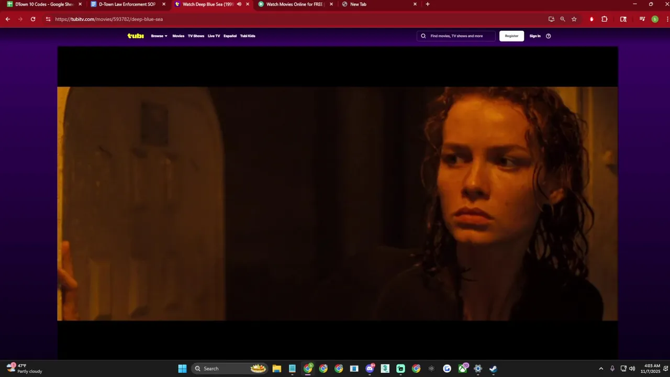Open weather widget showing 47°F

click(x=25, y=369)
